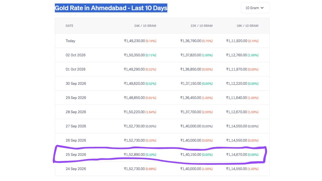Image resolution: width=322 pixels, height=181 pixels.
Task: Click the 22K price ₹1,37,700.00
Action: click(191, 112)
